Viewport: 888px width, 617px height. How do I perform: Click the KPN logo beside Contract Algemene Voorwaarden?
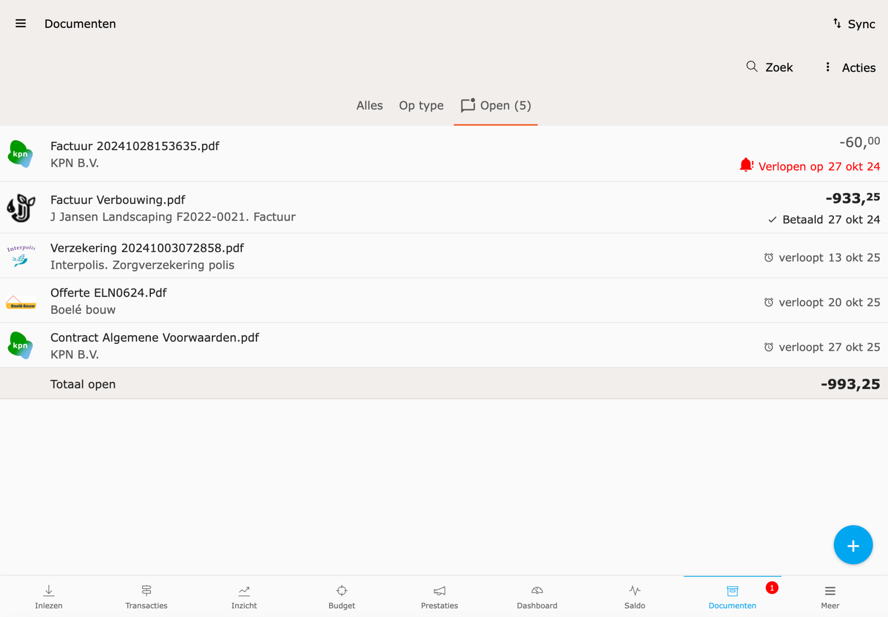[20, 345]
